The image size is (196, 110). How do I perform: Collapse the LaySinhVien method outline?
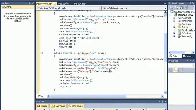(42, 53)
